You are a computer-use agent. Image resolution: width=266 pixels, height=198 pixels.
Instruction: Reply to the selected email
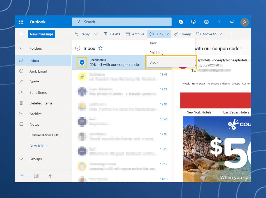point(82,34)
